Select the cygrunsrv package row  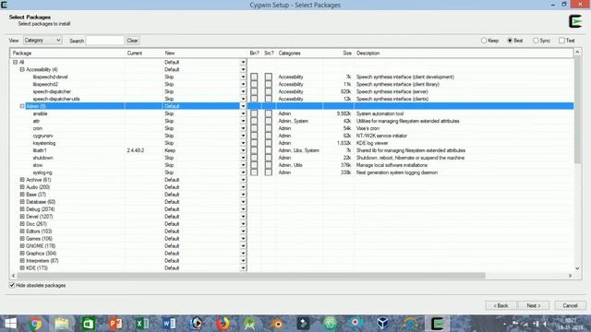(292, 136)
